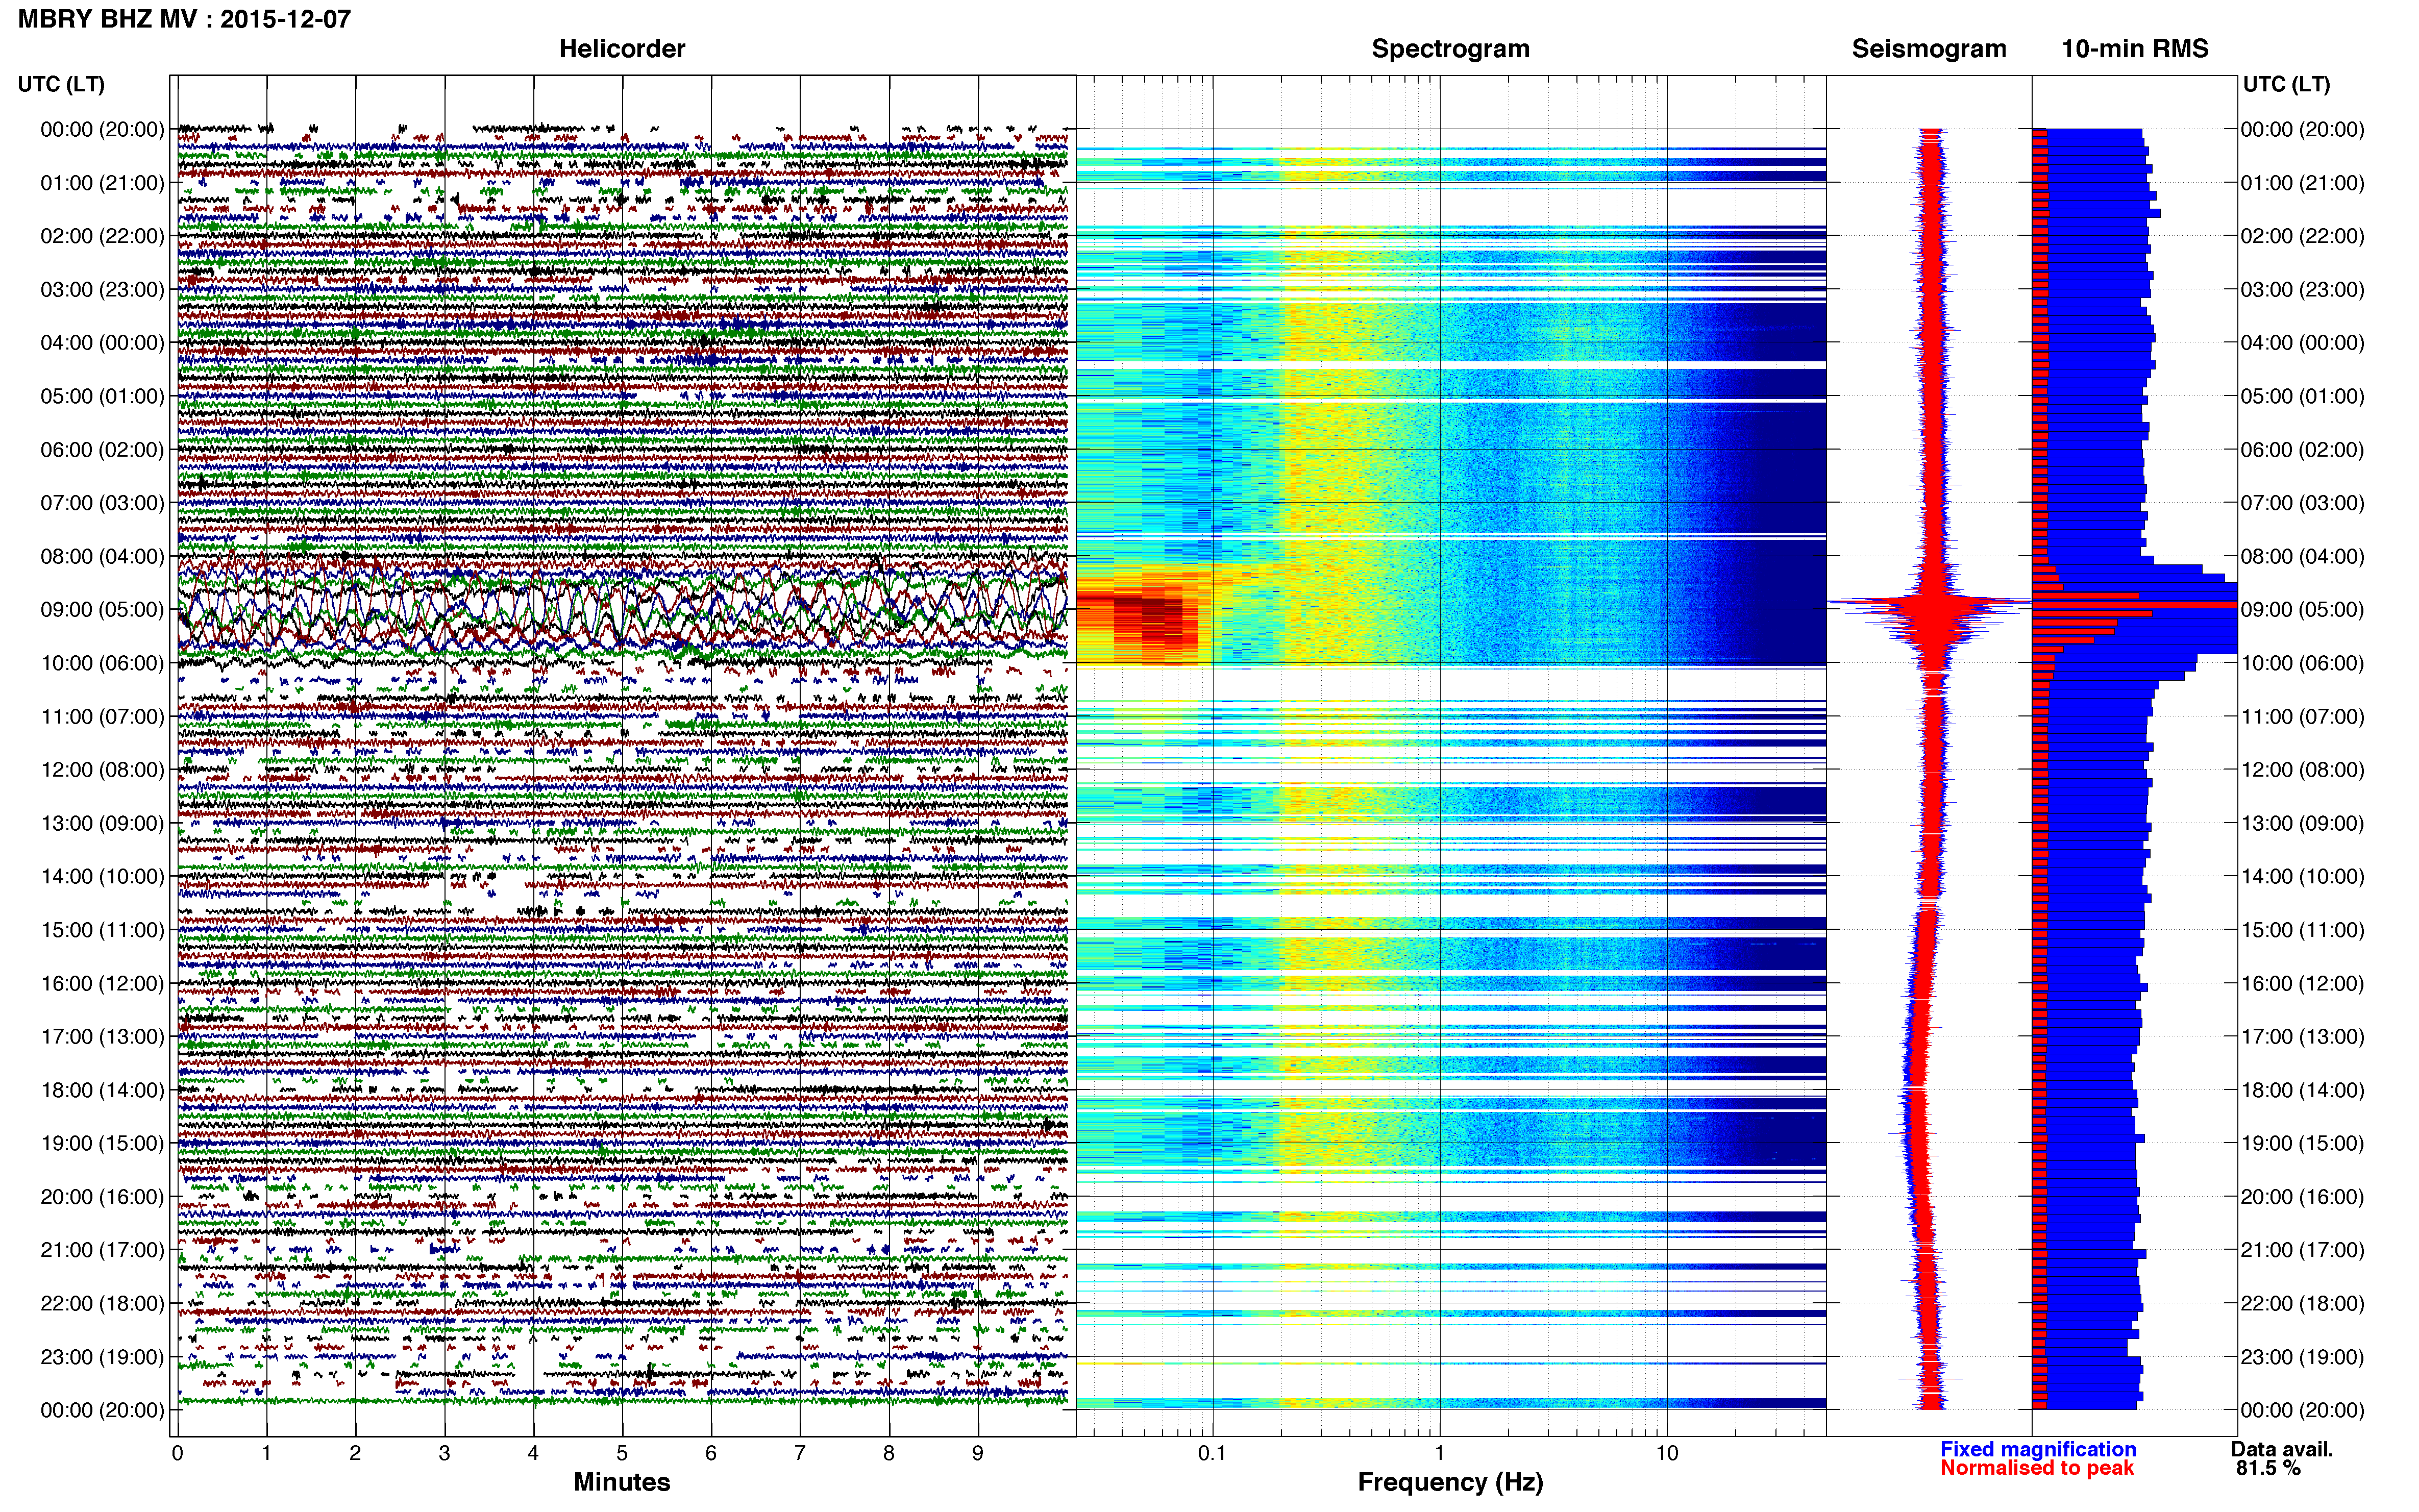
Task: Click '07:00 (03:00)' on the left time axis
Action: pyautogui.click(x=102, y=503)
